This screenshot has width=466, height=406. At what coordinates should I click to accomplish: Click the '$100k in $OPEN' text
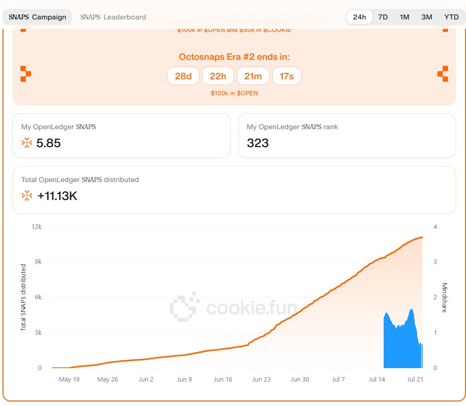pyautogui.click(x=234, y=93)
